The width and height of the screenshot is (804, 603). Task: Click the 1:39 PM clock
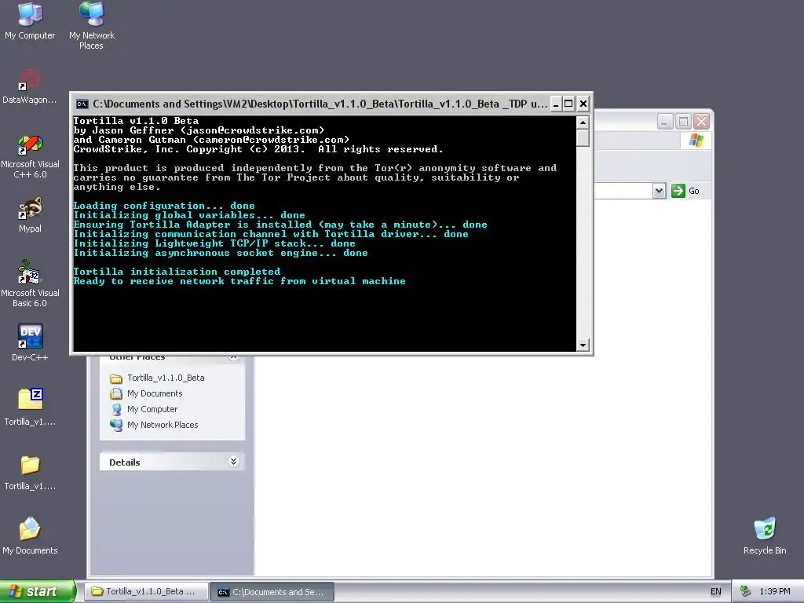tap(775, 592)
